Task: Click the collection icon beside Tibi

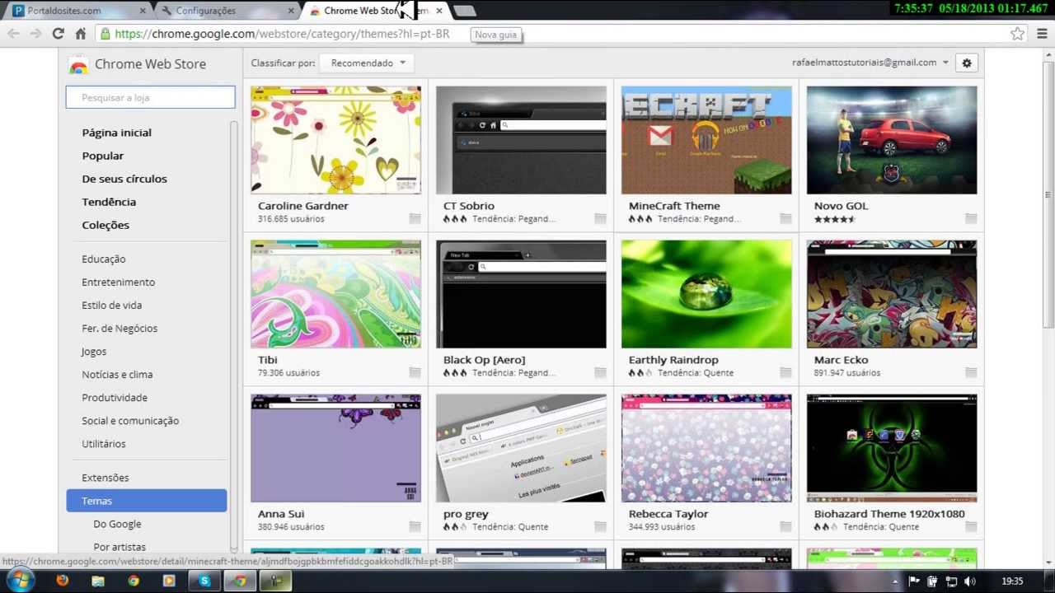Action: pos(415,372)
